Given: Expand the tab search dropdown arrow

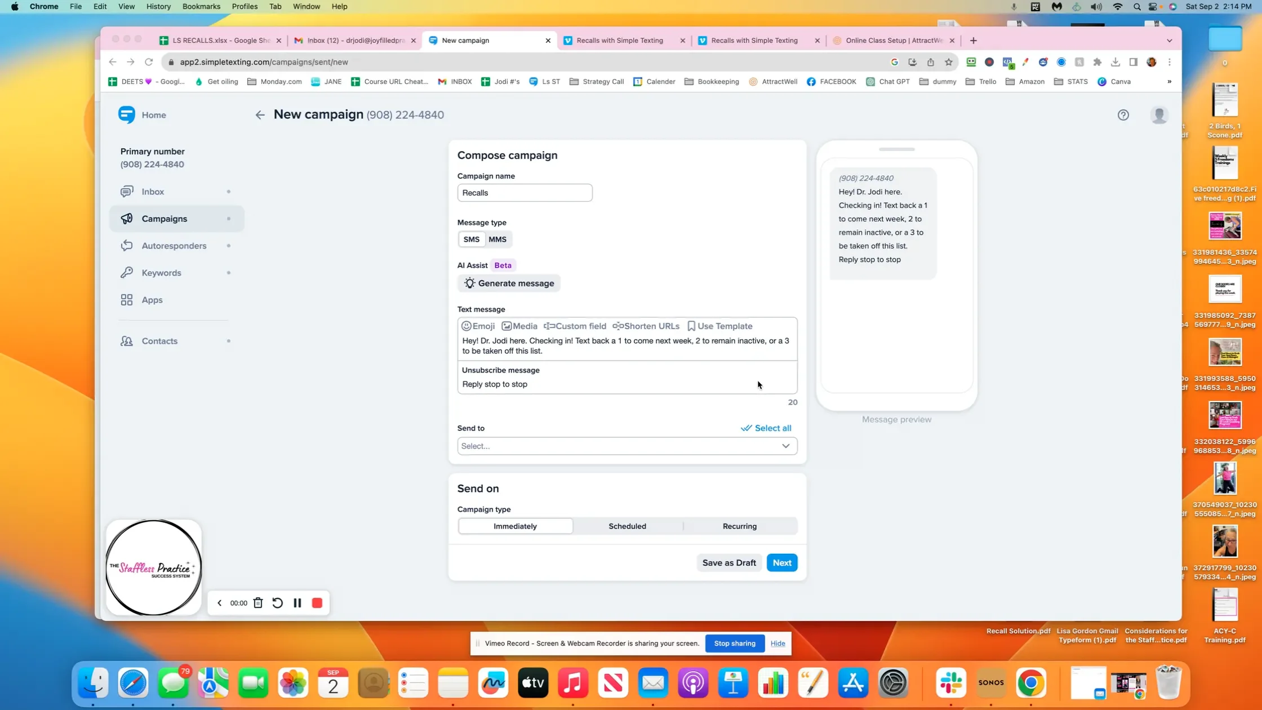Looking at the screenshot, I should 1169,41.
